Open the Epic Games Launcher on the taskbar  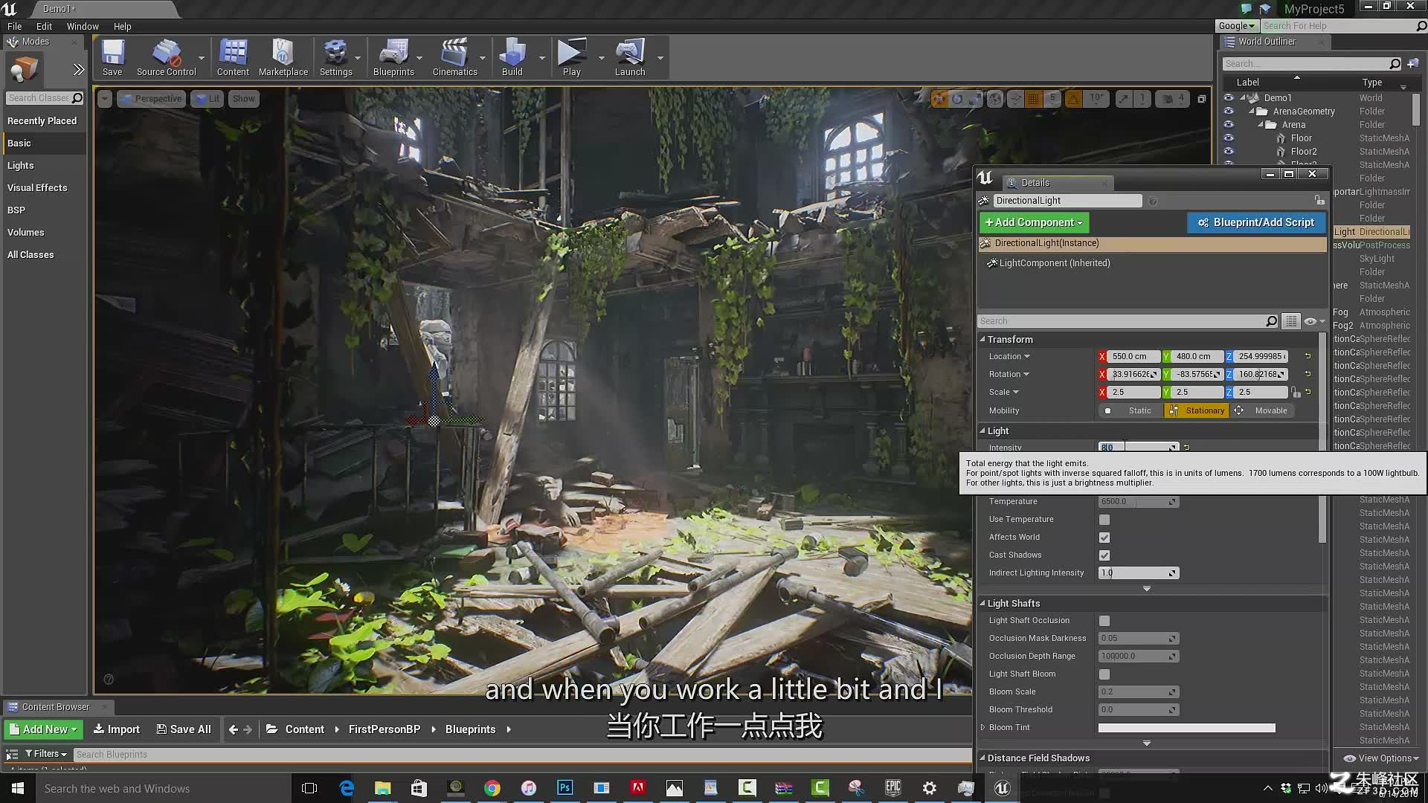point(892,787)
